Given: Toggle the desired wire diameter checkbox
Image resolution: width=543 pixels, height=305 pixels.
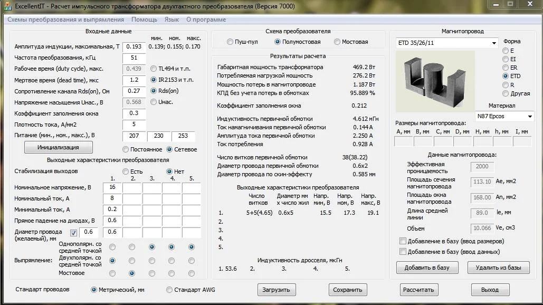Looking at the screenshot, I should [74, 232].
